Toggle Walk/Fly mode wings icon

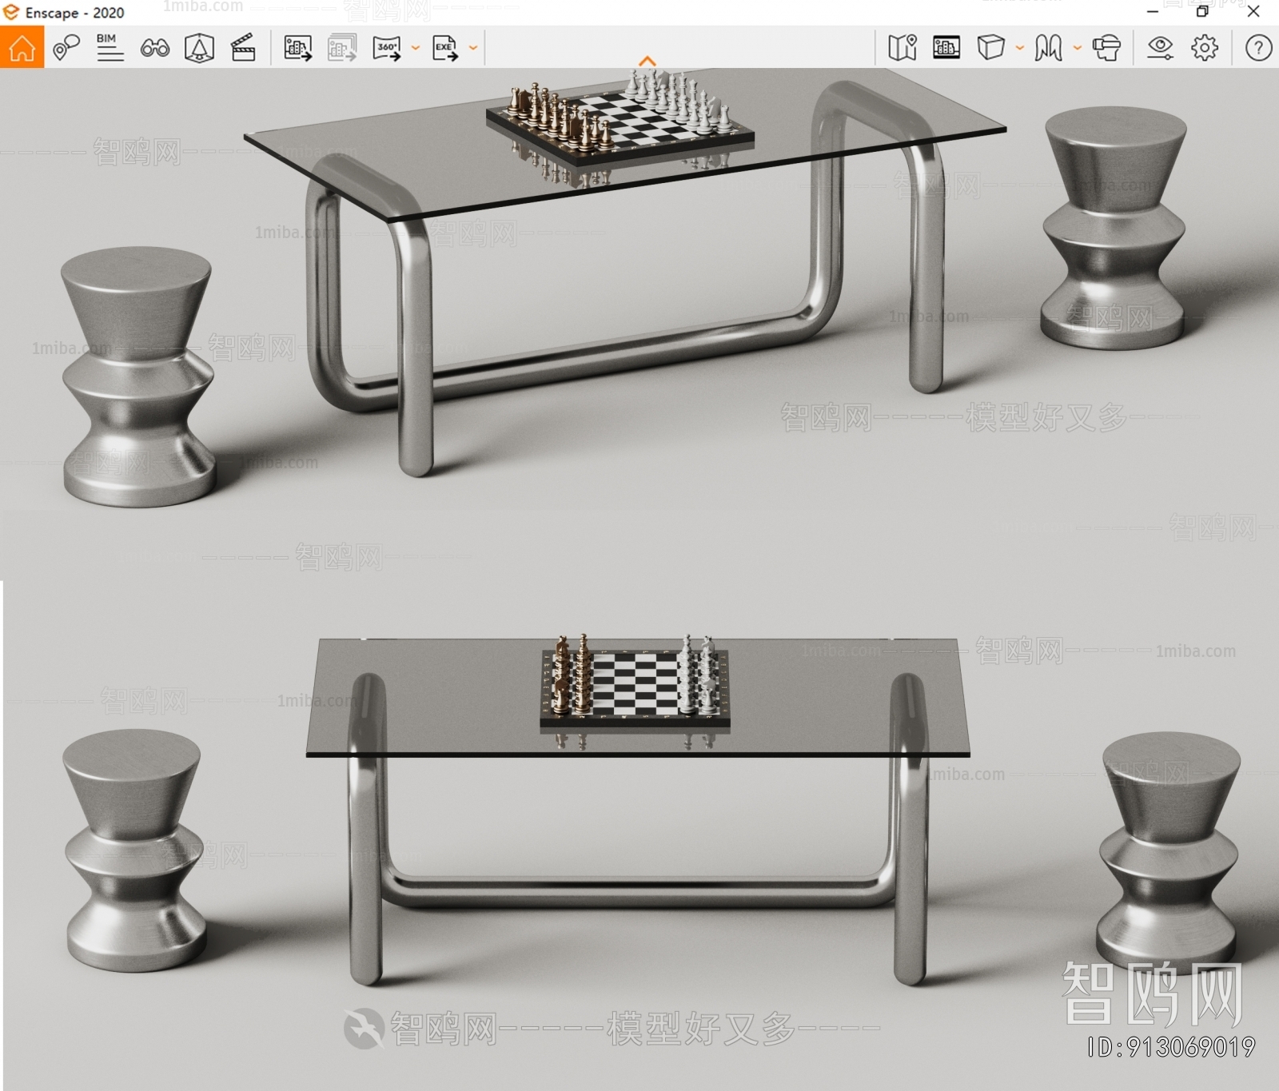[x=1048, y=48]
